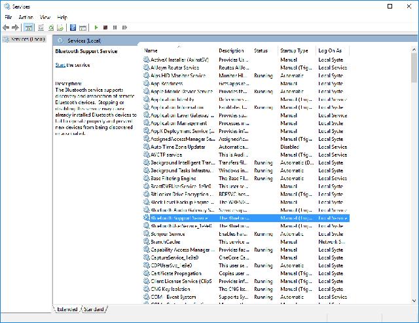The image size is (419, 323).
Task: Click the gear icon of AVCTP service
Action: tap(147, 155)
